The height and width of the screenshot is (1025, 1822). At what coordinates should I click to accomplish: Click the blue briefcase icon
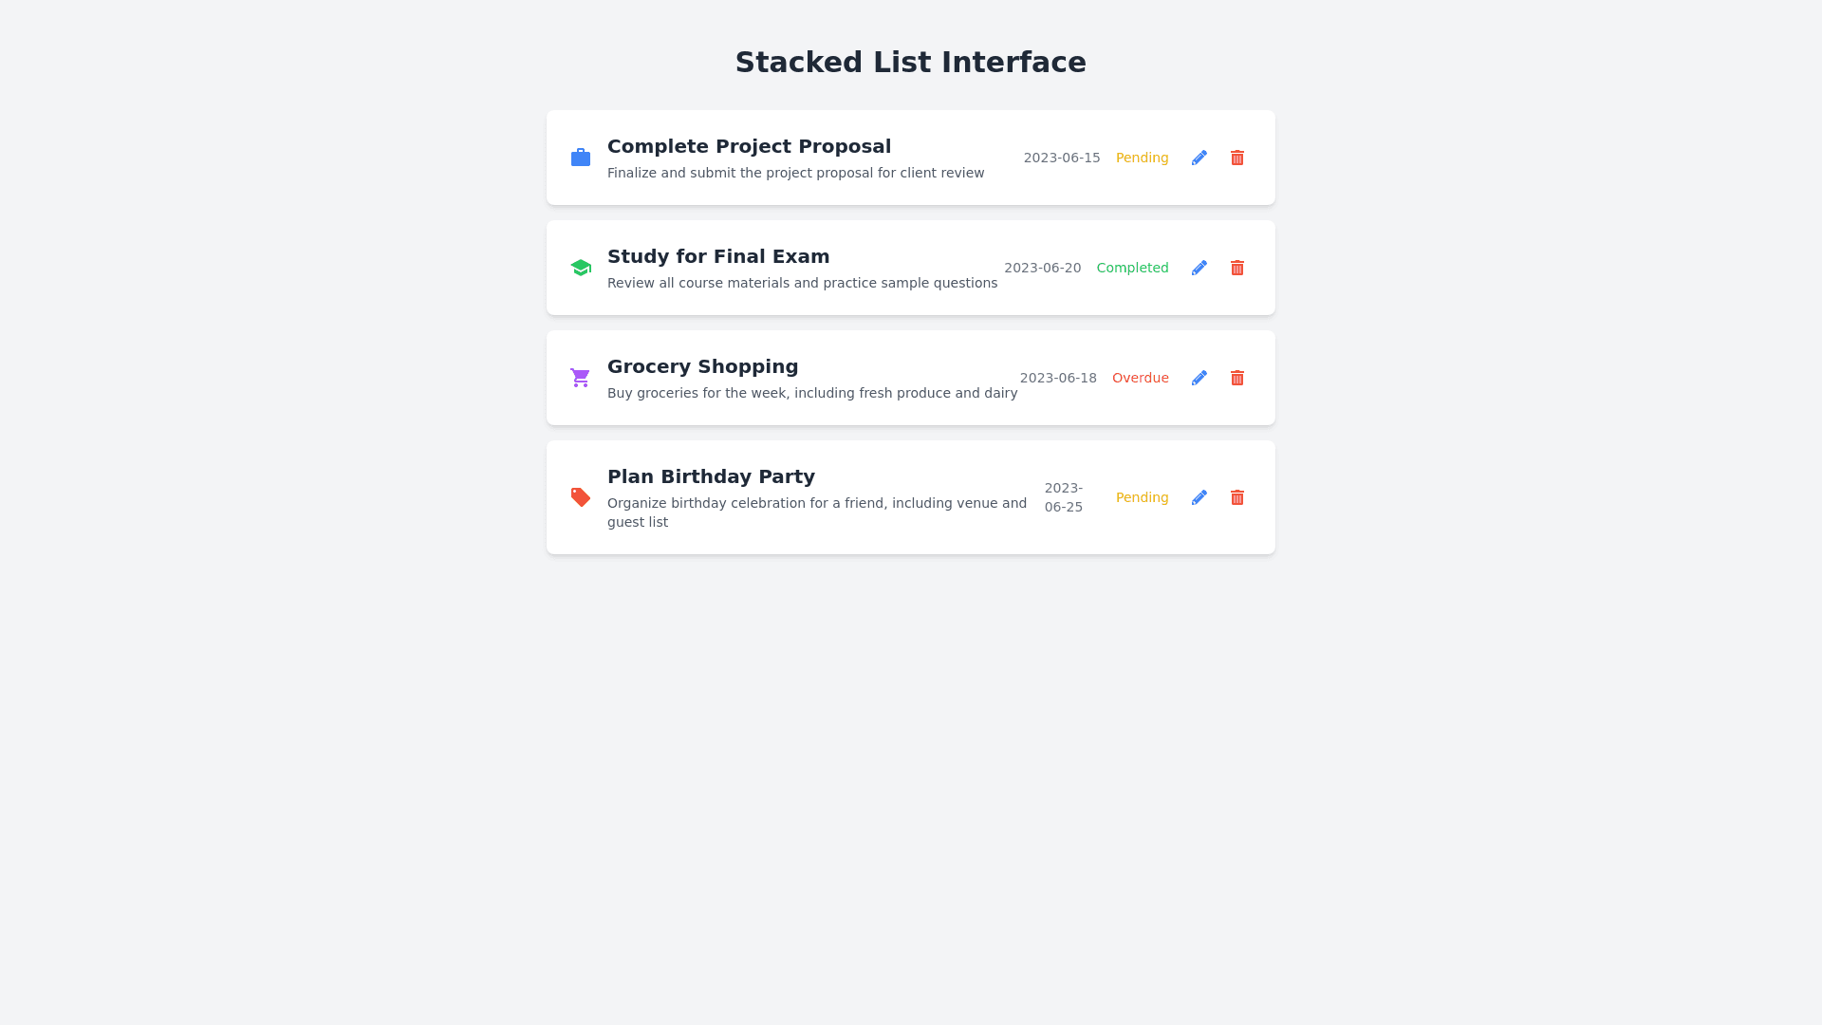pyautogui.click(x=581, y=158)
